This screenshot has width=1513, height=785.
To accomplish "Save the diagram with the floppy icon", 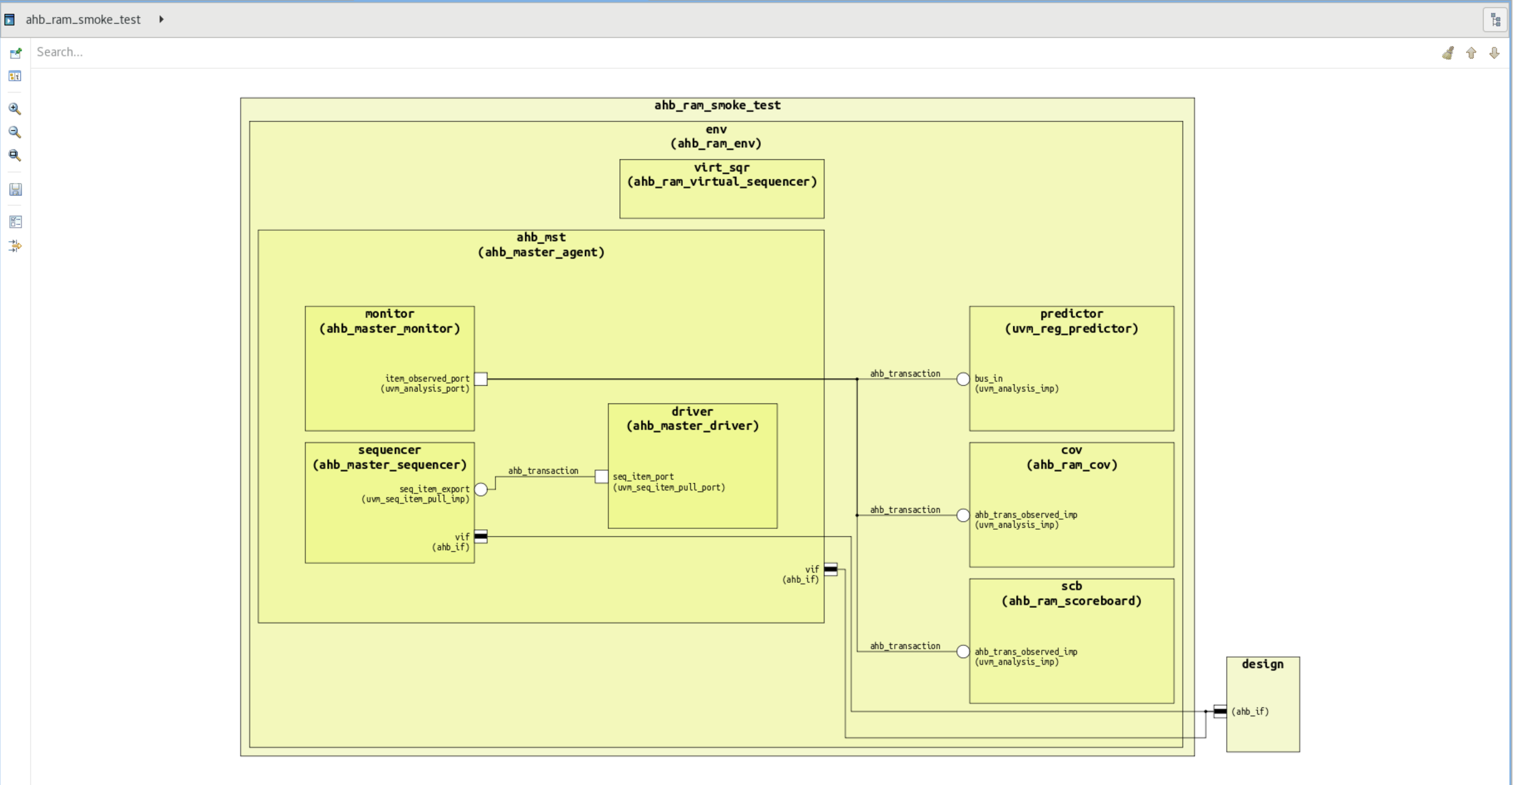I will point(15,189).
